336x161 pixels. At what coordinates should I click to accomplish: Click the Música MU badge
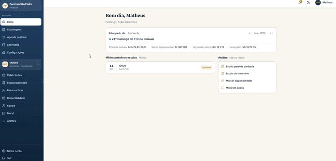point(5,64)
